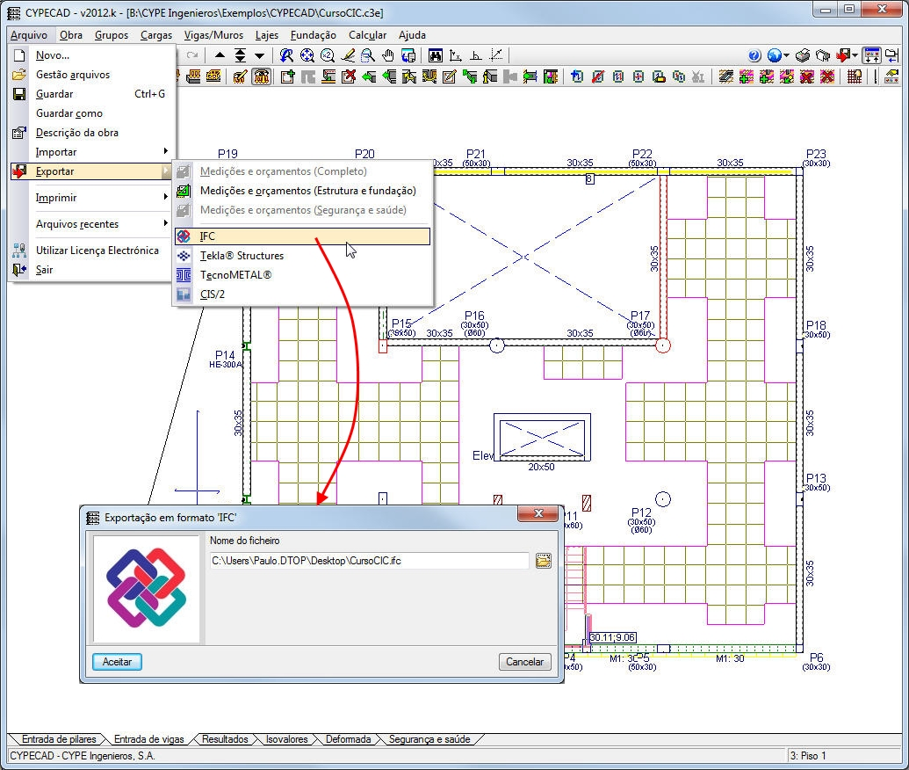Open the blue question mark help icon
909x770 pixels.
click(x=754, y=55)
